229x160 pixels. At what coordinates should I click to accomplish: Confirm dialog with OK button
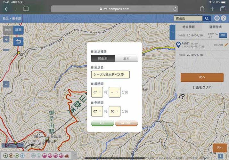(x=102, y=123)
